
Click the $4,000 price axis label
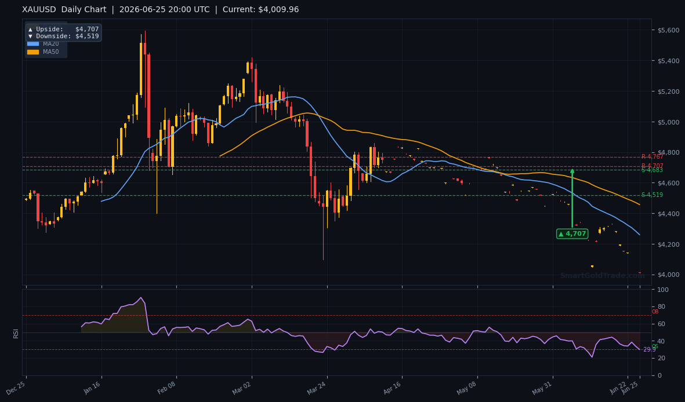pos(668,275)
